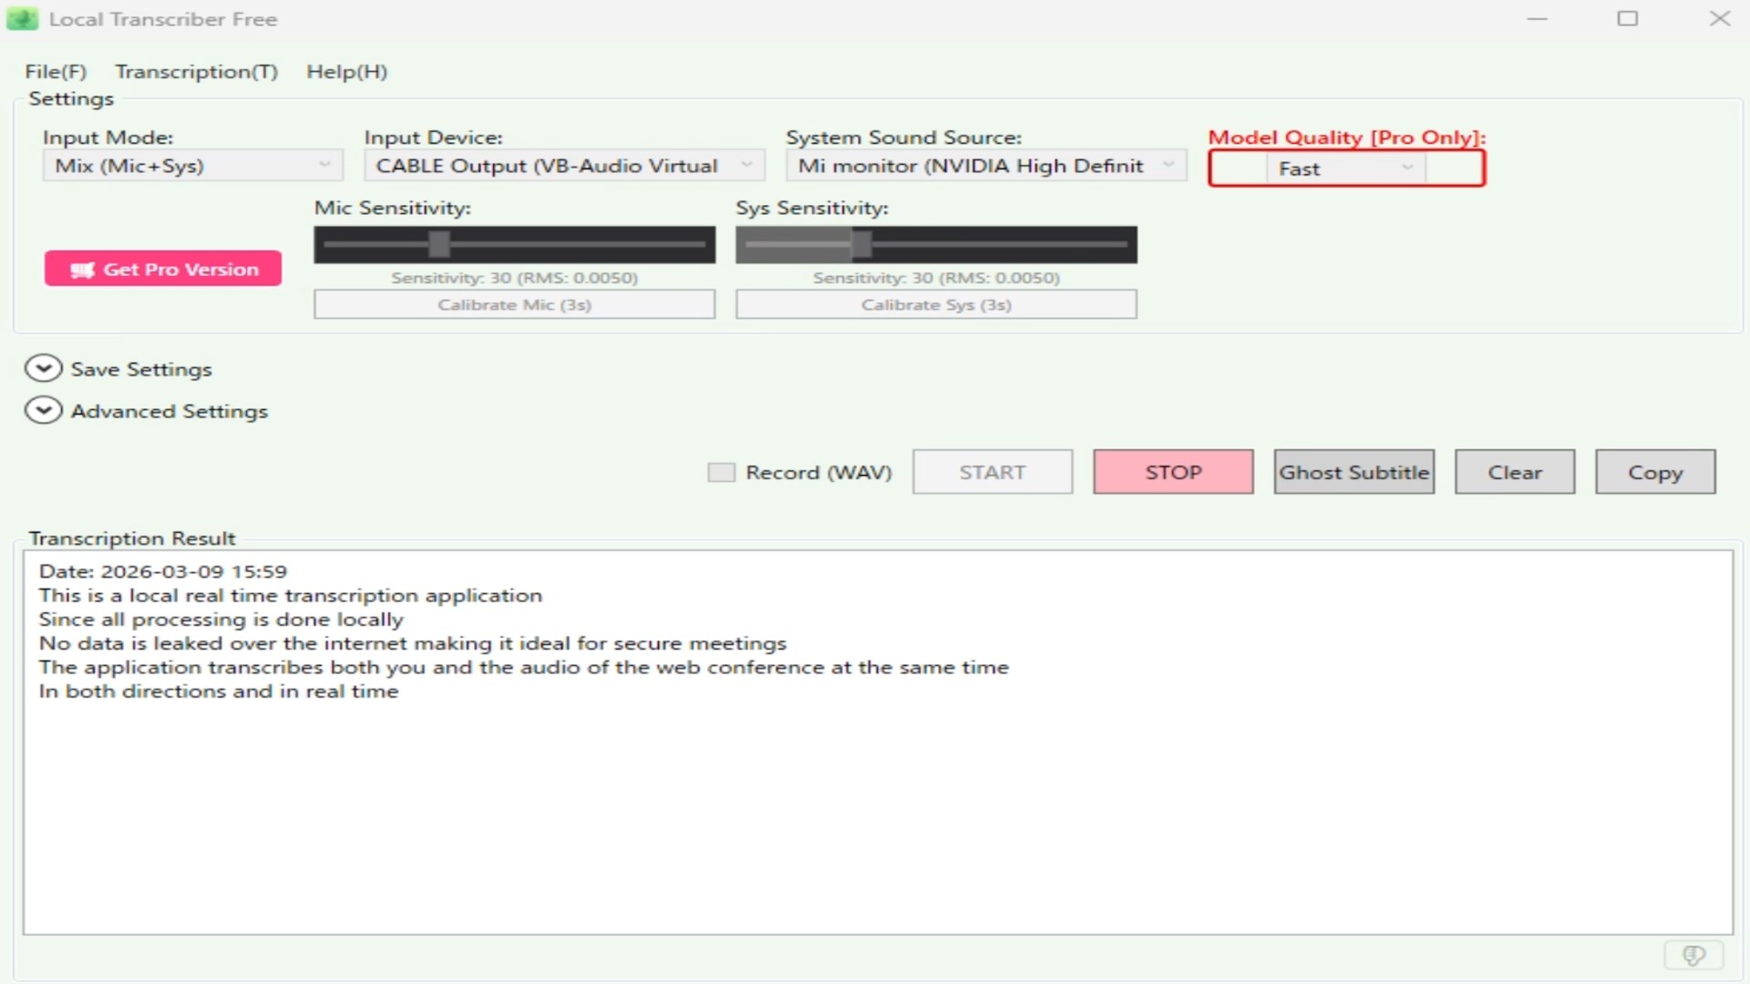Viewport: 1750px width, 984px height.
Task: Open the Model Quality dropdown
Action: pos(1345,169)
